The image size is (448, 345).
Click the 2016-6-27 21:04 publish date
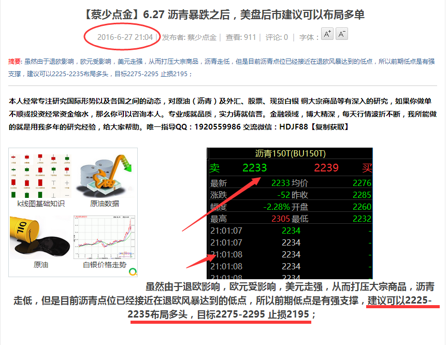(x=125, y=37)
